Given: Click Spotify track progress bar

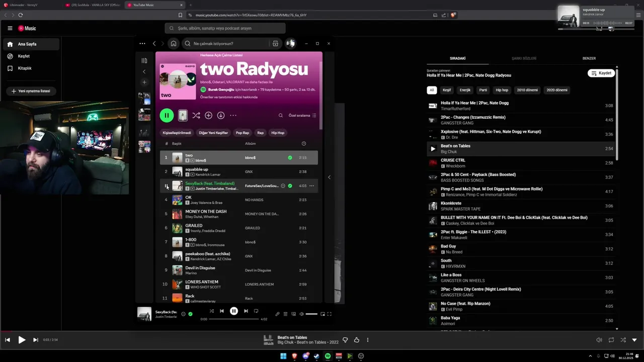Looking at the screenshot, I should click(234, 319).
